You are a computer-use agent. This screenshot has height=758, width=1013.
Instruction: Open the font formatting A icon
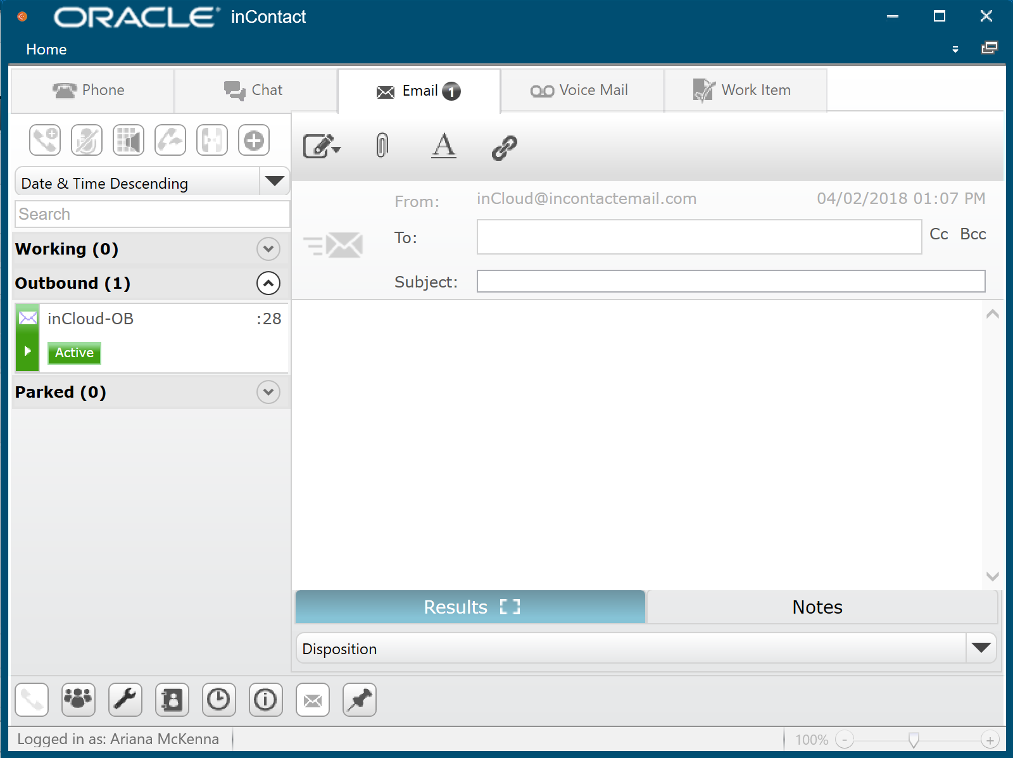click(444, 146)
